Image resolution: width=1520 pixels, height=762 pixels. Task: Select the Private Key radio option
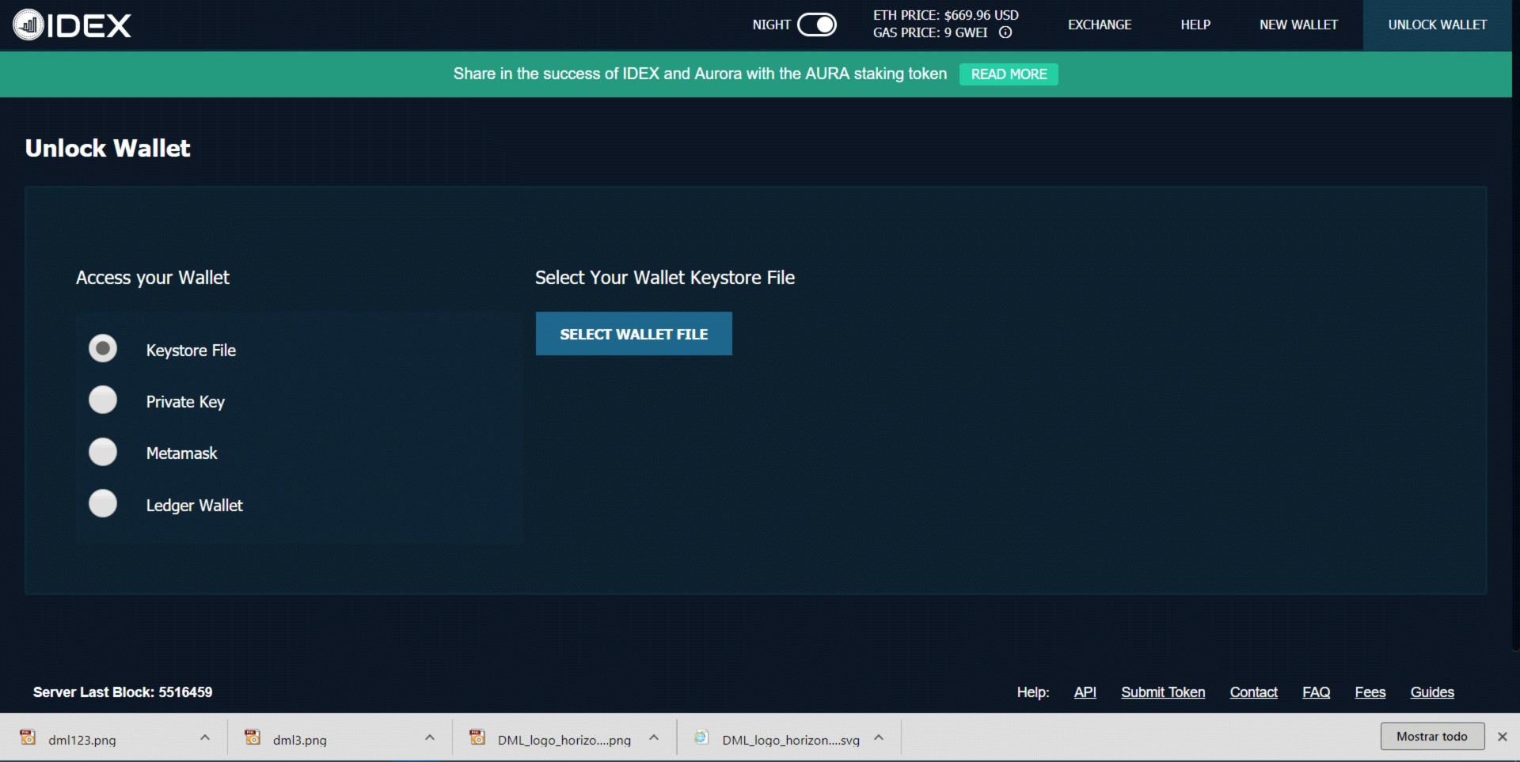click(103, 400)
